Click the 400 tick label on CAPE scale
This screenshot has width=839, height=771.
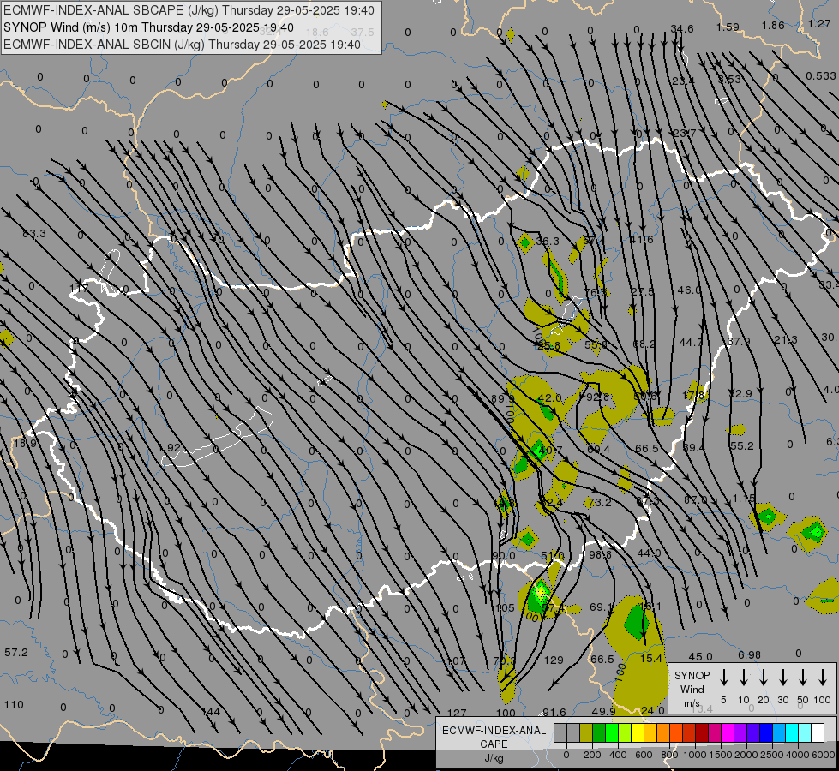point(618,755)
